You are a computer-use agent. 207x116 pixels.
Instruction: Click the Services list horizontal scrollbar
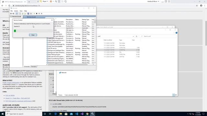point(70,64)
